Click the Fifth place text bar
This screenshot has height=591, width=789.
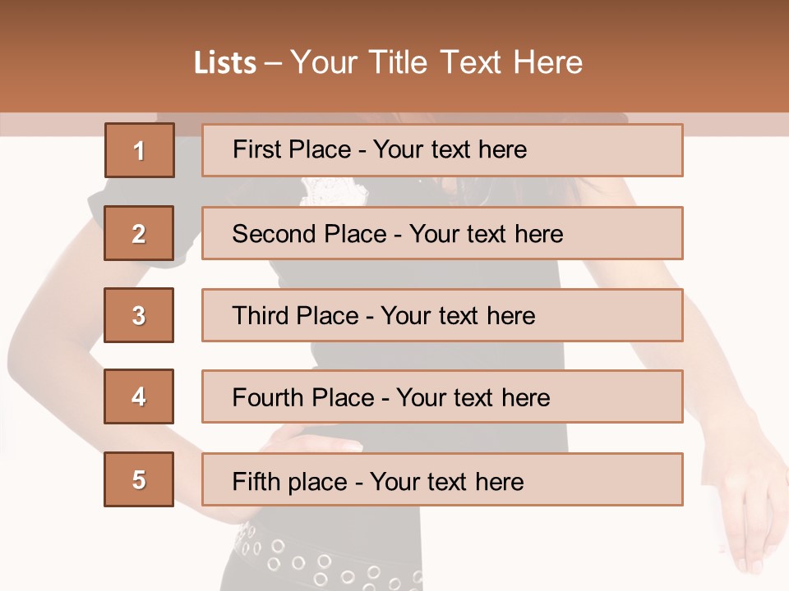pyautogui.click(x=442, y=479)
